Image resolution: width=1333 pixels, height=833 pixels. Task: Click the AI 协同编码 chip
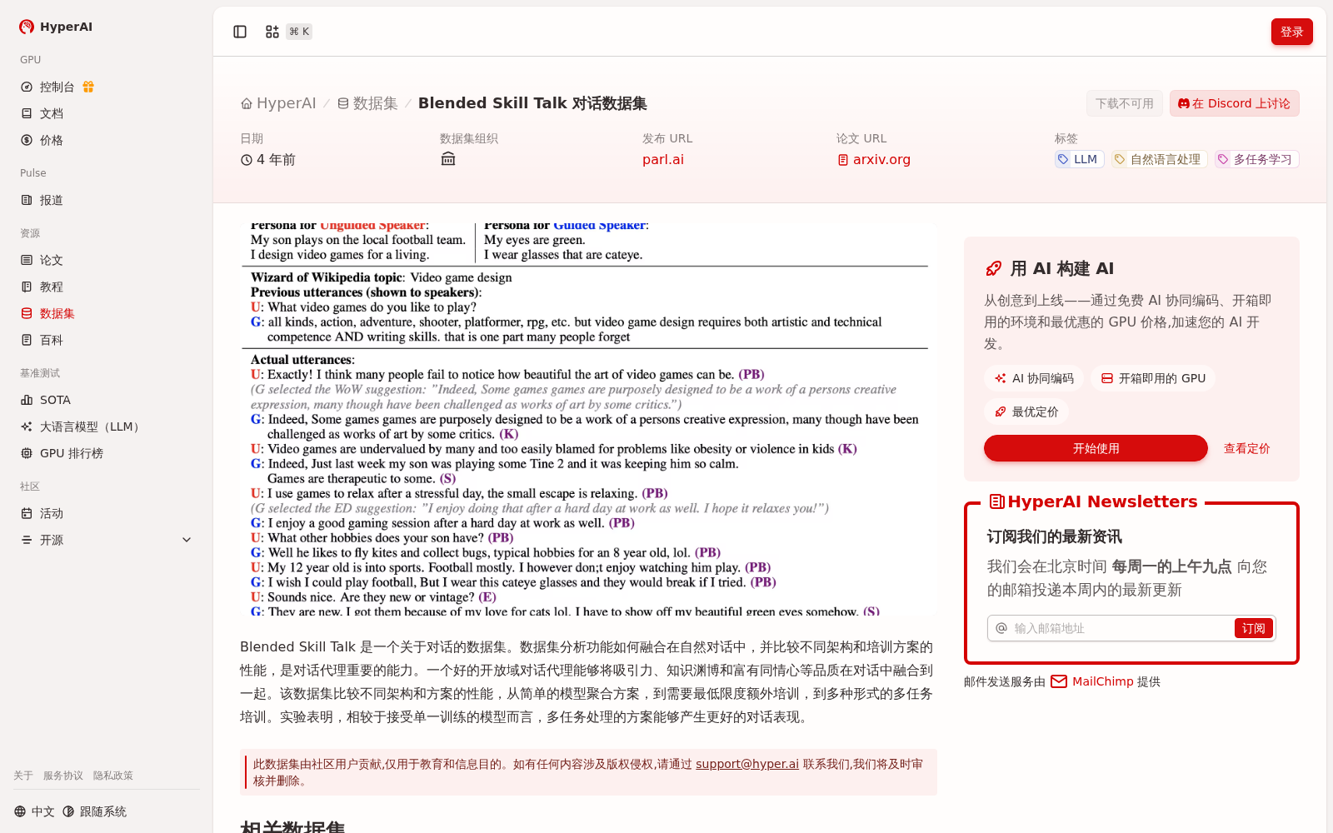point(1034,378)
